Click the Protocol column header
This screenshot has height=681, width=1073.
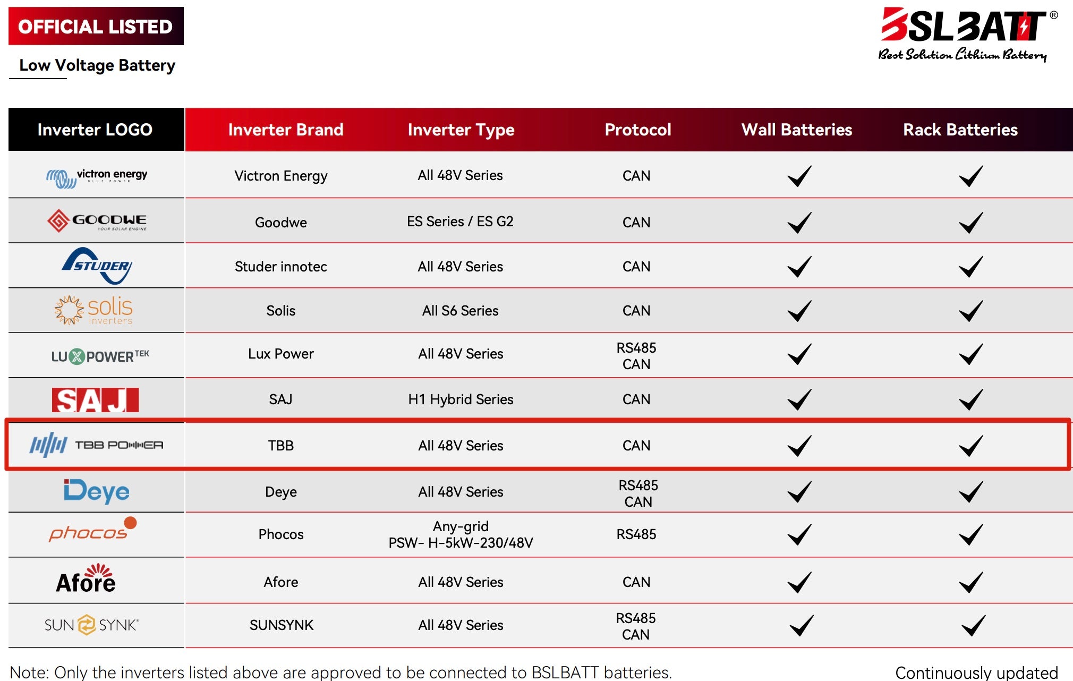tap(638, 130)
